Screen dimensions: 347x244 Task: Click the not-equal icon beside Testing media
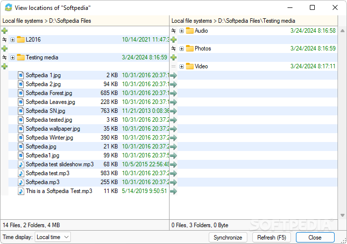(4, 57)
